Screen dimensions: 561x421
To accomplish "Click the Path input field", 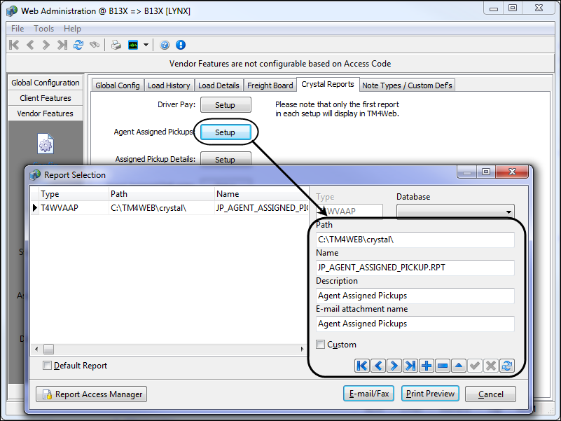I will click(415, 240).
